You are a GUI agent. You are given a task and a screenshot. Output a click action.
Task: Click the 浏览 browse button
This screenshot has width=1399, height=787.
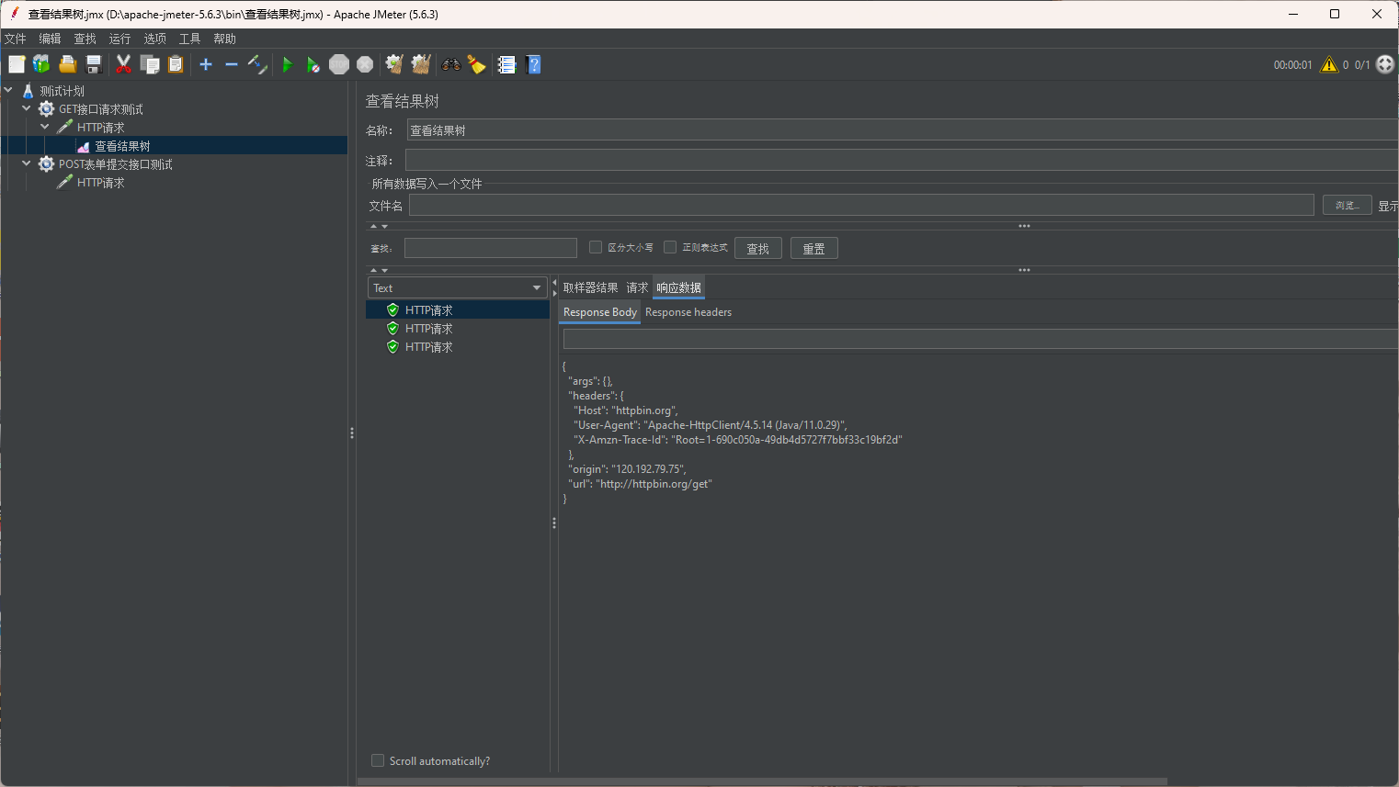pyautogui.click(x=1348, y=205)
